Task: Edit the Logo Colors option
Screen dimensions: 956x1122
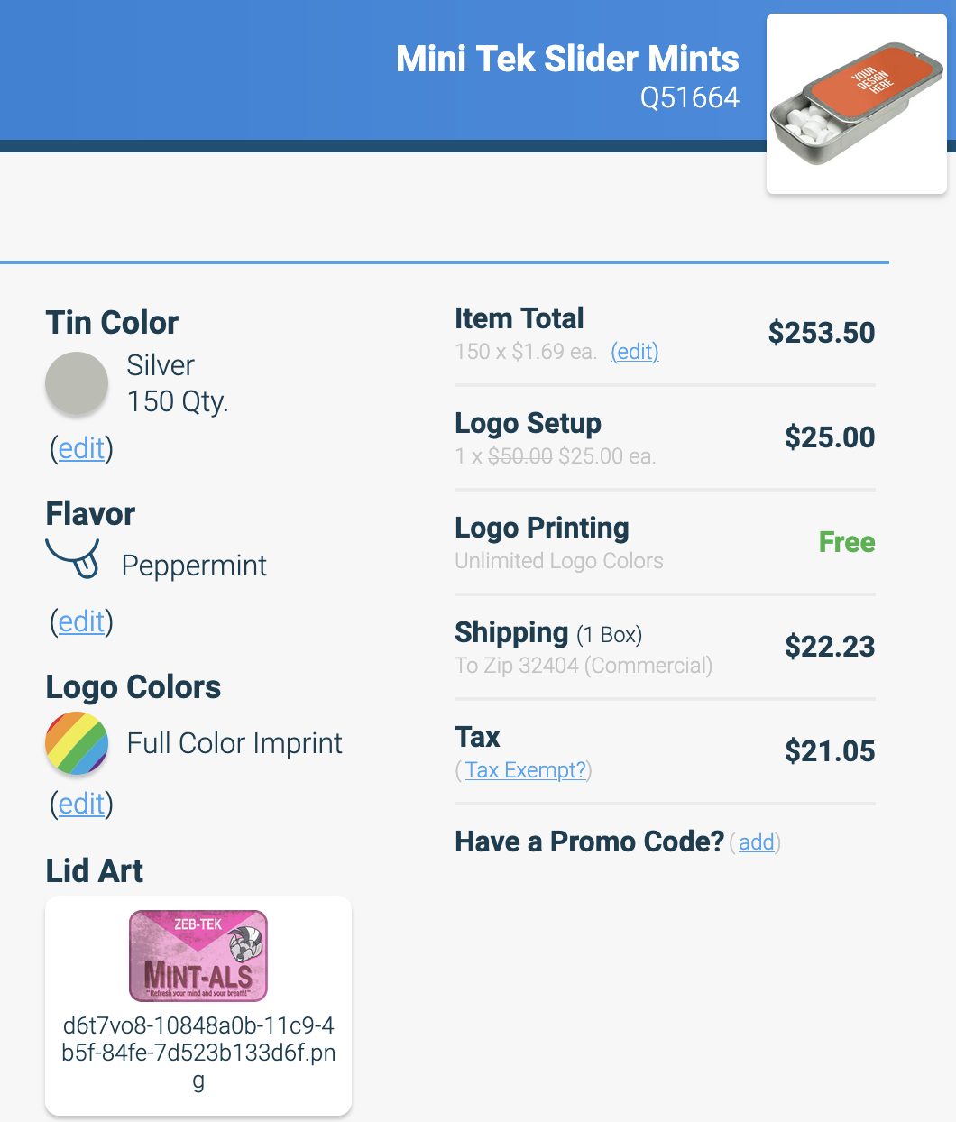Action: [x=82, y=804]
